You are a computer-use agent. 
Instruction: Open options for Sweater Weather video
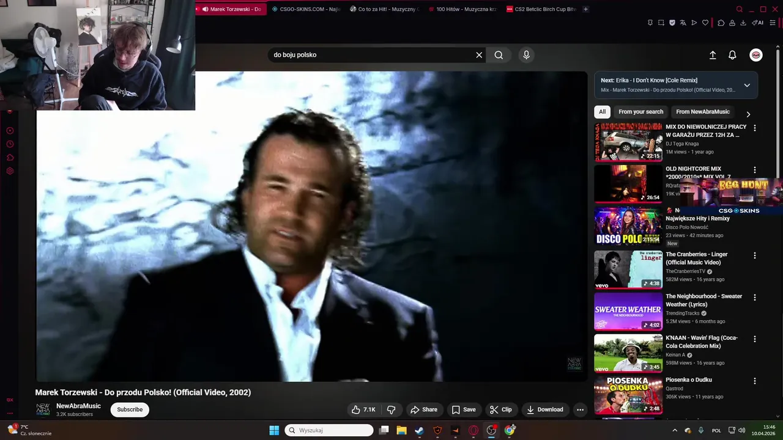click(755, 297)
